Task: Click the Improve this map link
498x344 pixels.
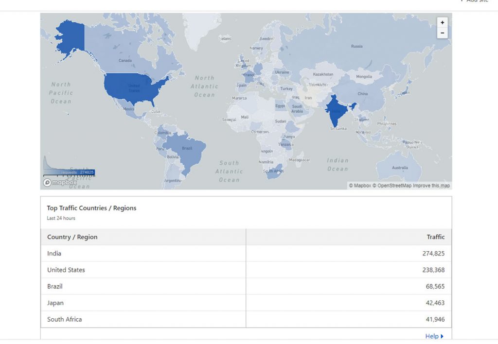Action: coord(431,186)
